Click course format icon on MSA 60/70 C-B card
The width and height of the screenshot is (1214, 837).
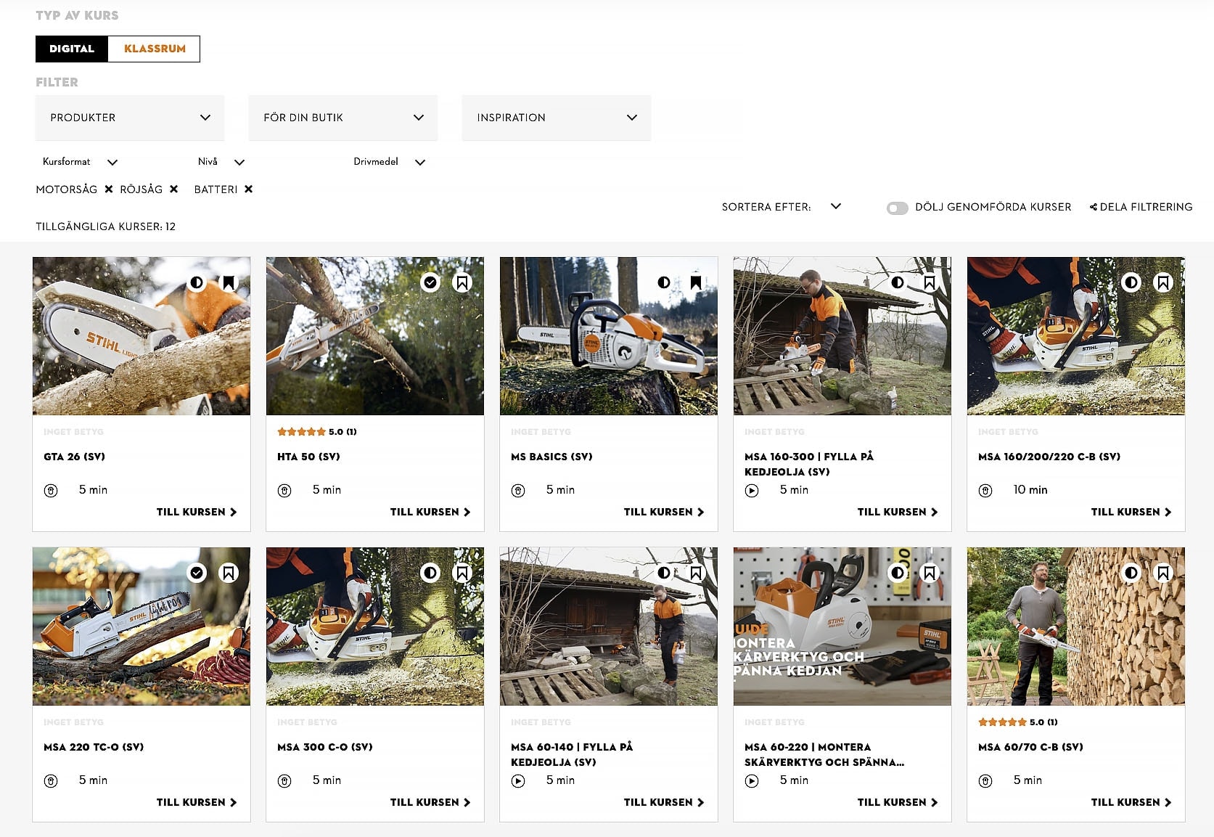point(985,781)
